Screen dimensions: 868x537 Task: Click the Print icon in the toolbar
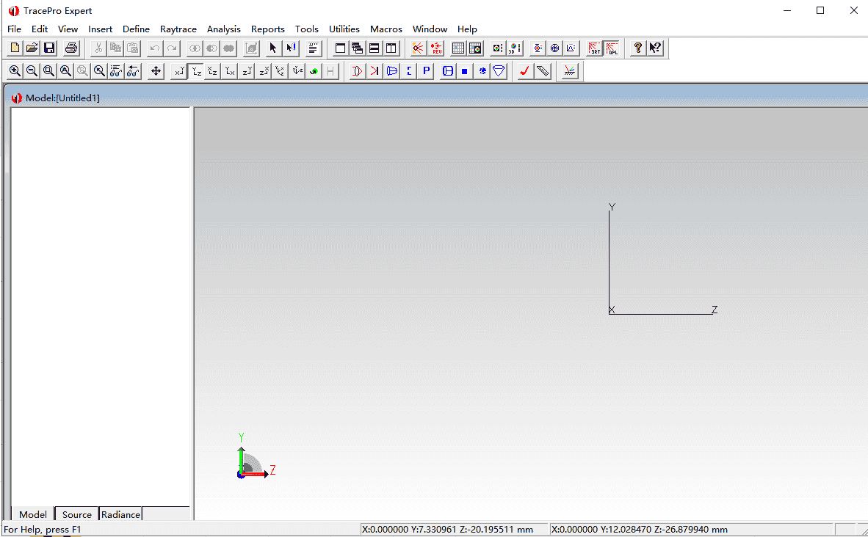71,48
